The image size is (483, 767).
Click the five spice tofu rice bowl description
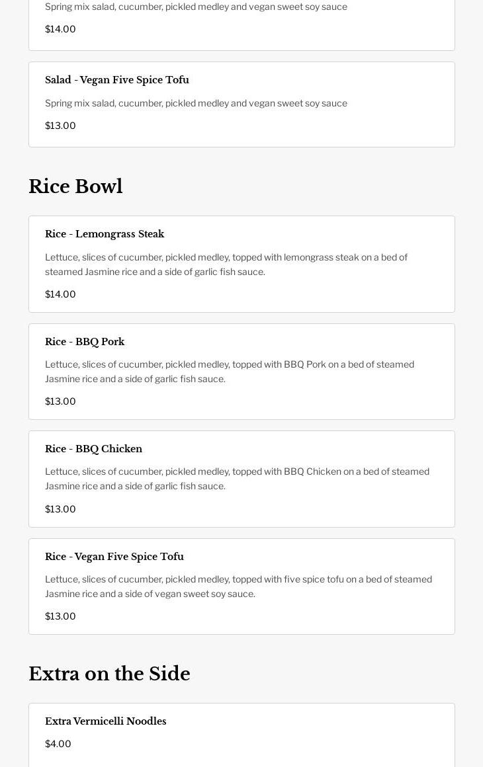[x=238, y=586]
